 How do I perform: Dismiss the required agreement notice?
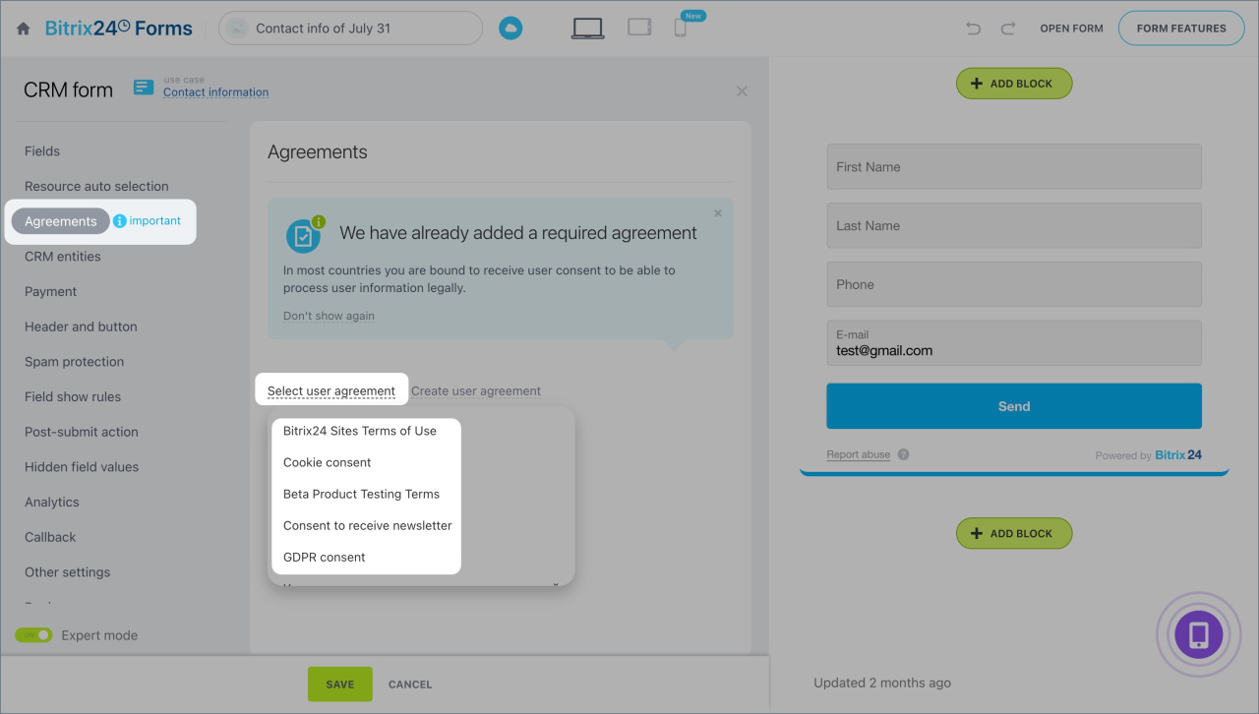(x=717, y=213)
